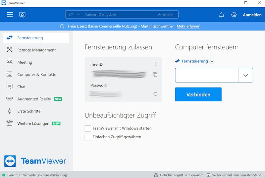Click the lock icon in status bar
The image size is (265, 178).
[156, 175]
